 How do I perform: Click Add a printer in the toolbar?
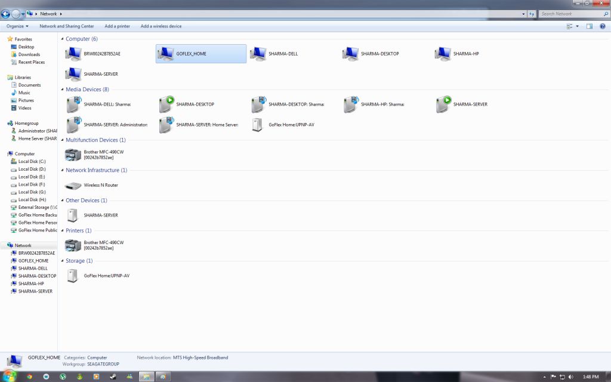coord(117,26)
